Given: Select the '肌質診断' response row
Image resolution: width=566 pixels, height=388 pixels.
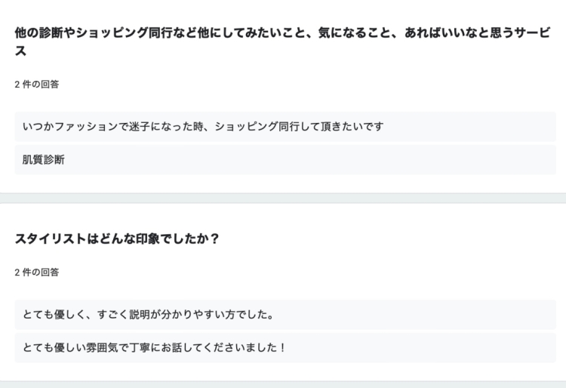Looking at the screenshot, I should (285, 160).
